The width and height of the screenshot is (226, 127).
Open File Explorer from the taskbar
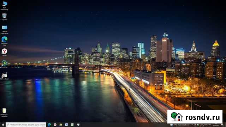[61, 125]
